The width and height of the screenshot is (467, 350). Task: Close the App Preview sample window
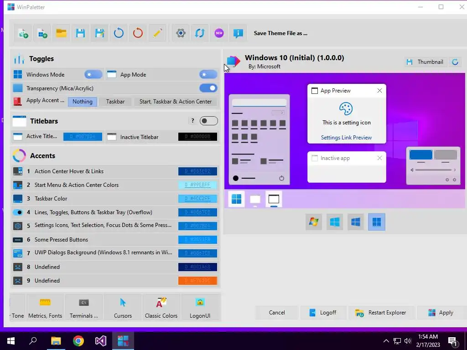click(379, 91)
